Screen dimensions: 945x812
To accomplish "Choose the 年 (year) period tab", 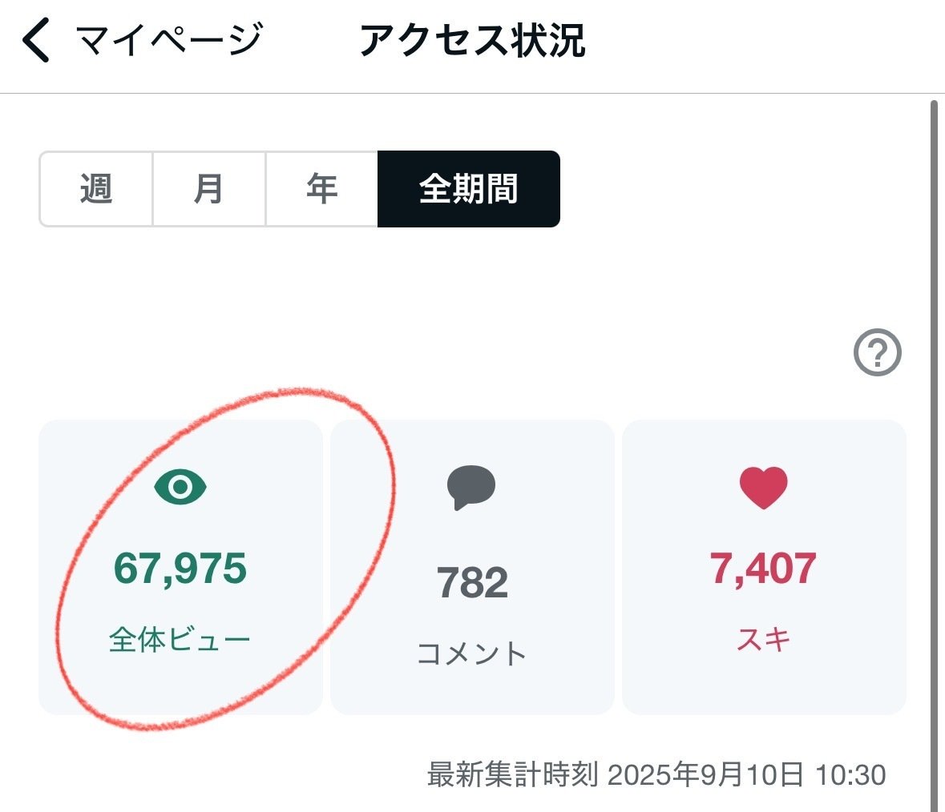I will click(321, 189).
